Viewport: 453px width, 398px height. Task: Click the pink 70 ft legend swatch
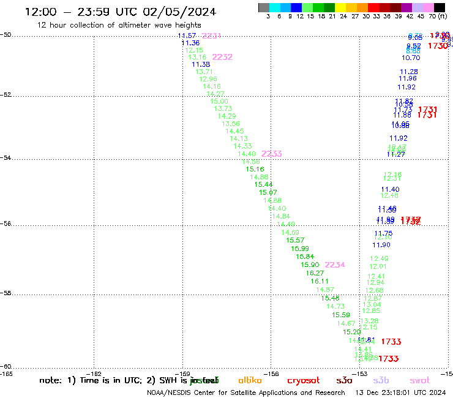(428, 7)
